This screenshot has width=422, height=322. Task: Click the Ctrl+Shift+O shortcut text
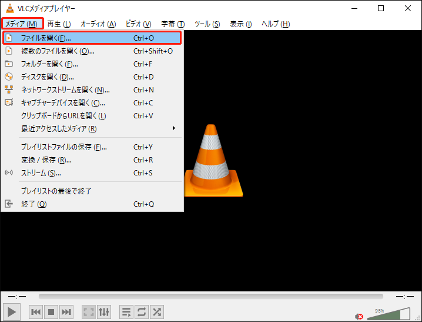[x=153, y=51]
